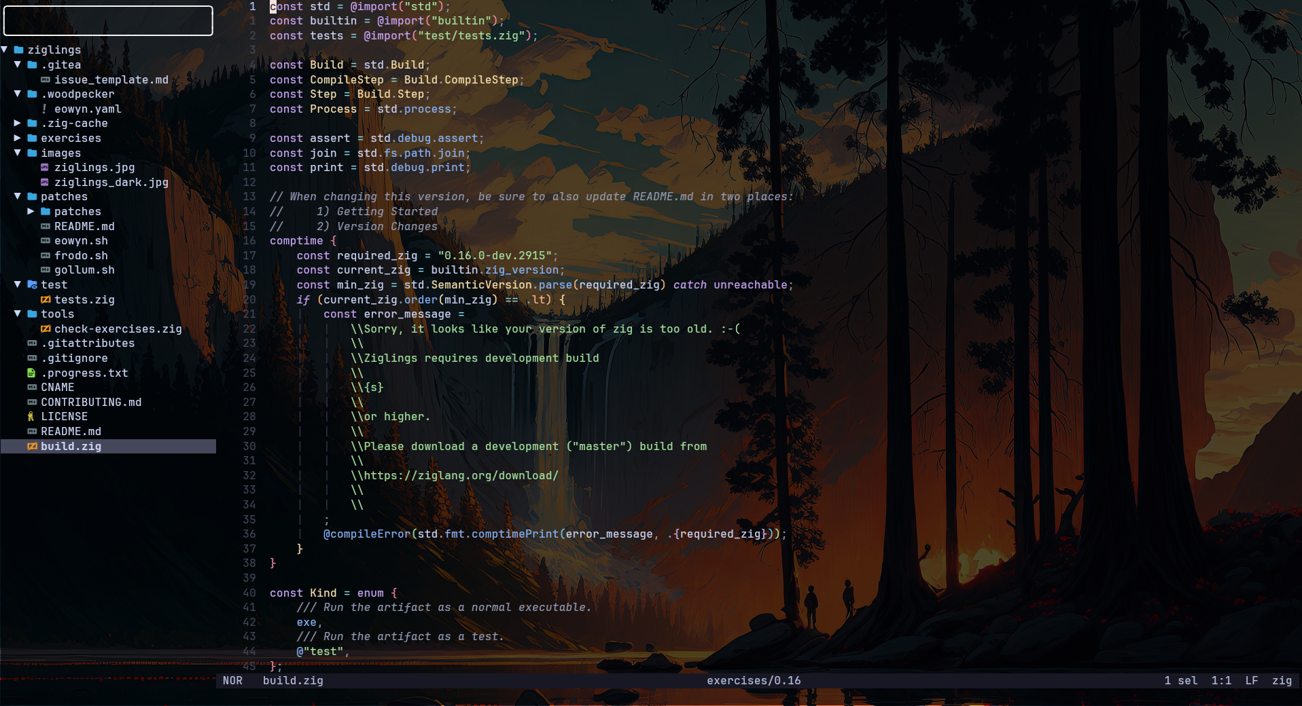
Task: Open the eowyn.sh file
Action: (81, 240)
